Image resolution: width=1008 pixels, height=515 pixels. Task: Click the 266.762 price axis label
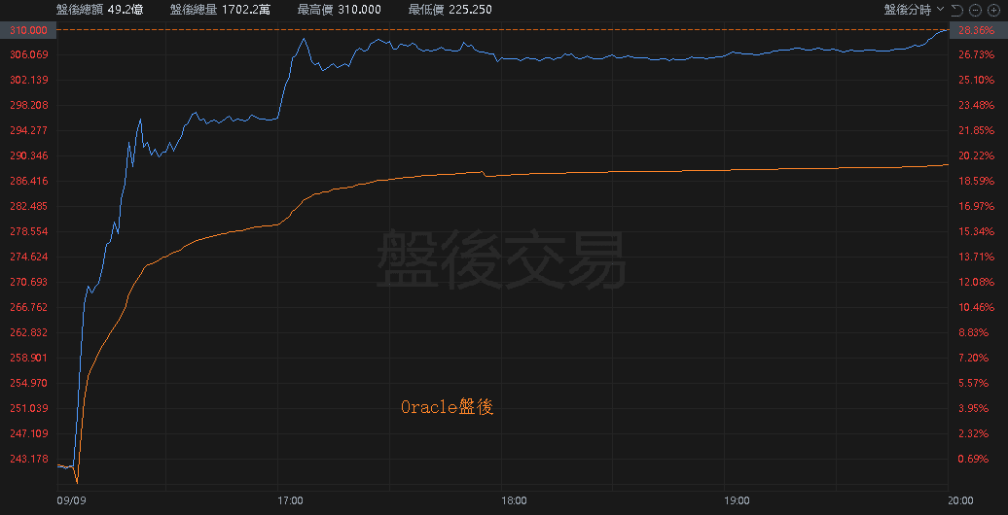[x=29, y=307]
